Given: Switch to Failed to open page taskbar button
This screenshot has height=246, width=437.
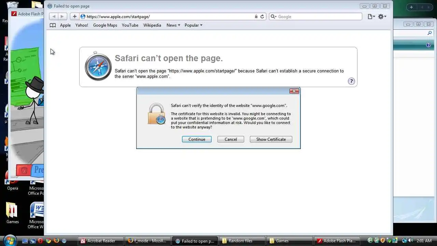Looking at the screenshot, I should [x=195, y=241].
